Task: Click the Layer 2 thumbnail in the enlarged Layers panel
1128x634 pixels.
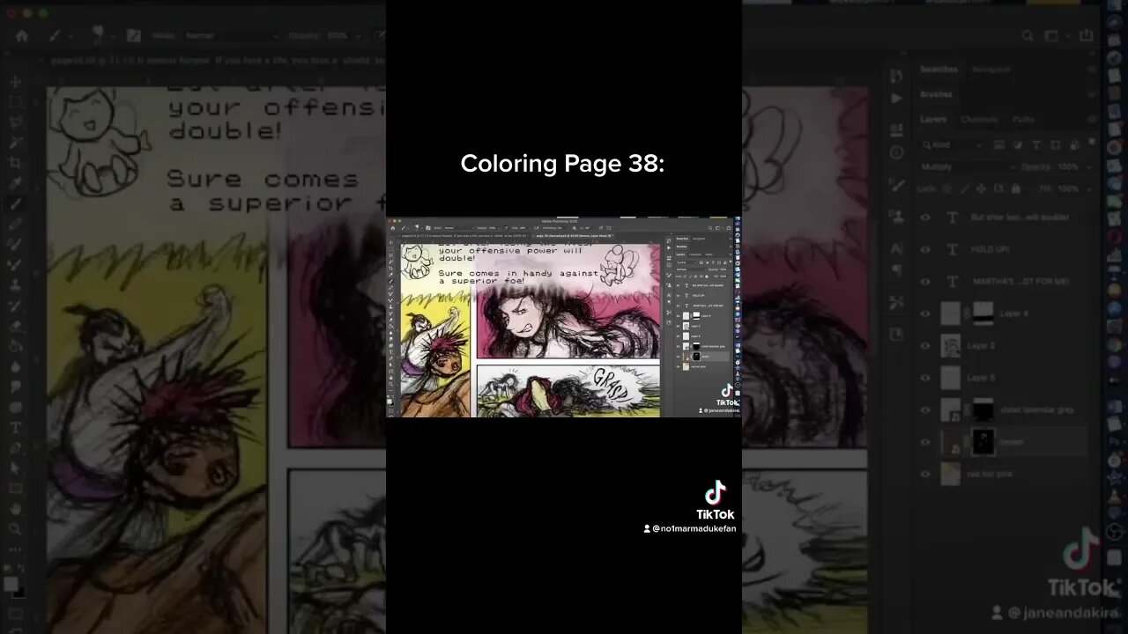Action: [951, 345]
